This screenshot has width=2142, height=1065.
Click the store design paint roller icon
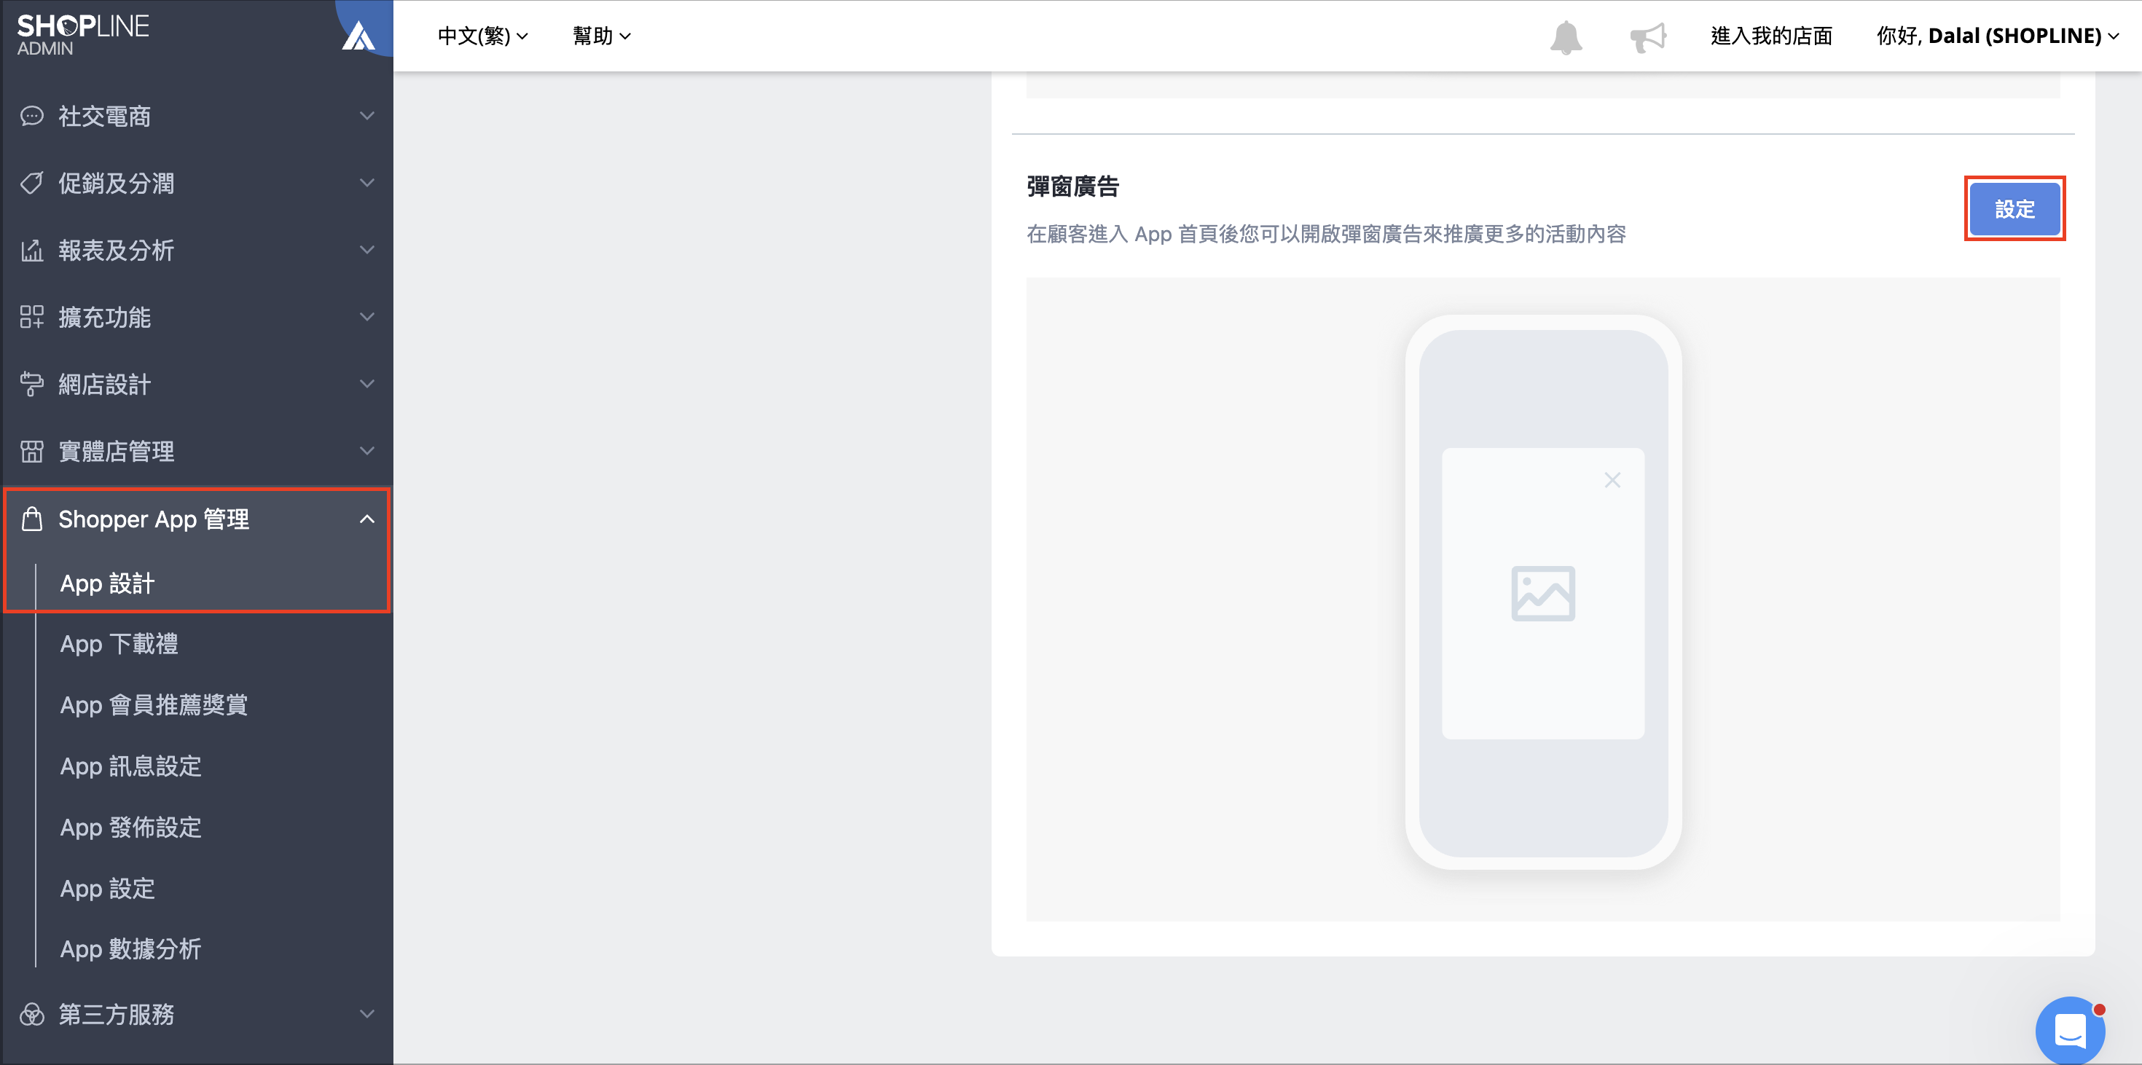[x=31, y=383]
